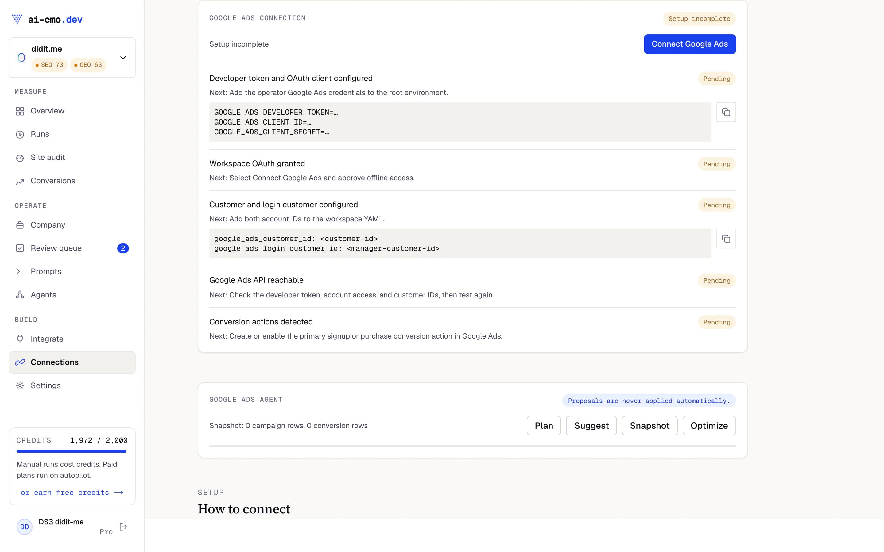Go to the Integrate page label
This screenshot has height=552, width=884.
(47, 339)
